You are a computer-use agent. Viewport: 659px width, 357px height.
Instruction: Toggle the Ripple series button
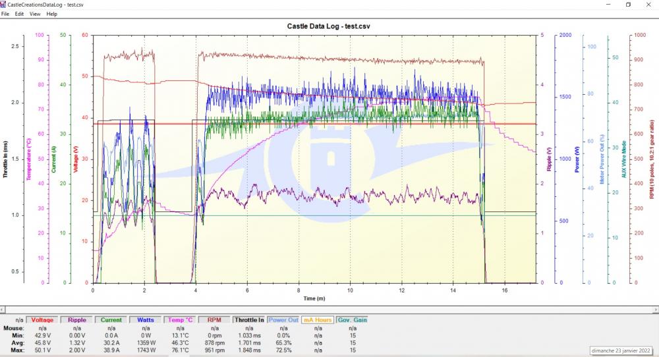[77, 320]
